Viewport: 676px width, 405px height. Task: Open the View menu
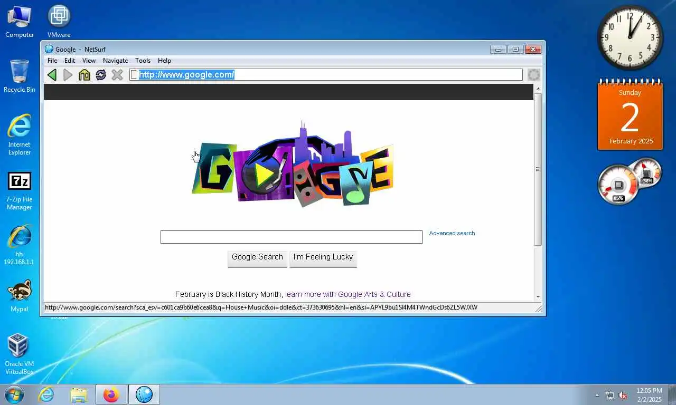tap(89, 61)
